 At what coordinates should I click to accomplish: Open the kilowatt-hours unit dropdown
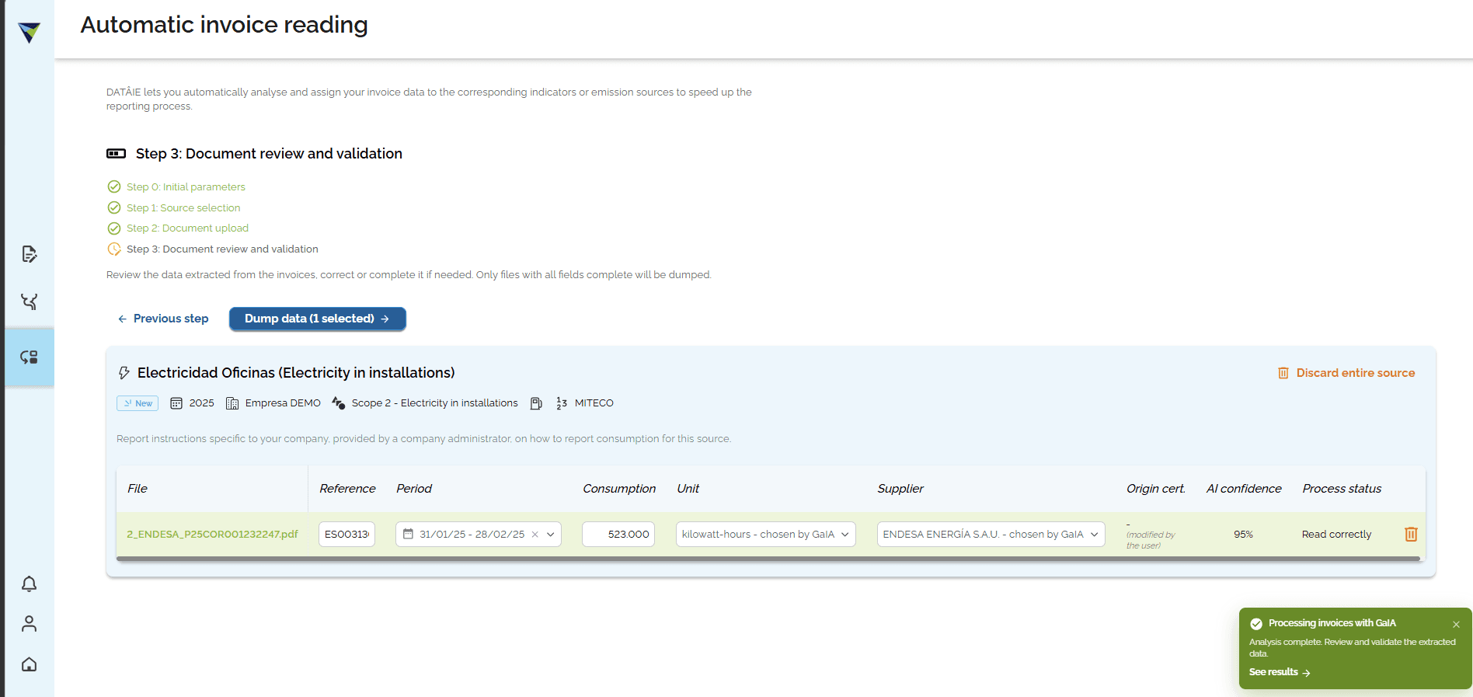coord(765,535)
